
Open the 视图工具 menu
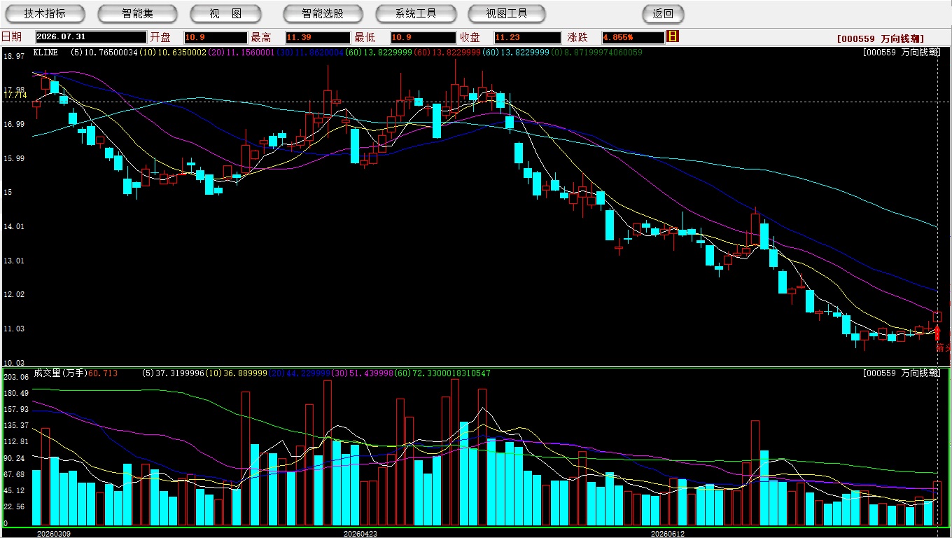click(507, 13)
